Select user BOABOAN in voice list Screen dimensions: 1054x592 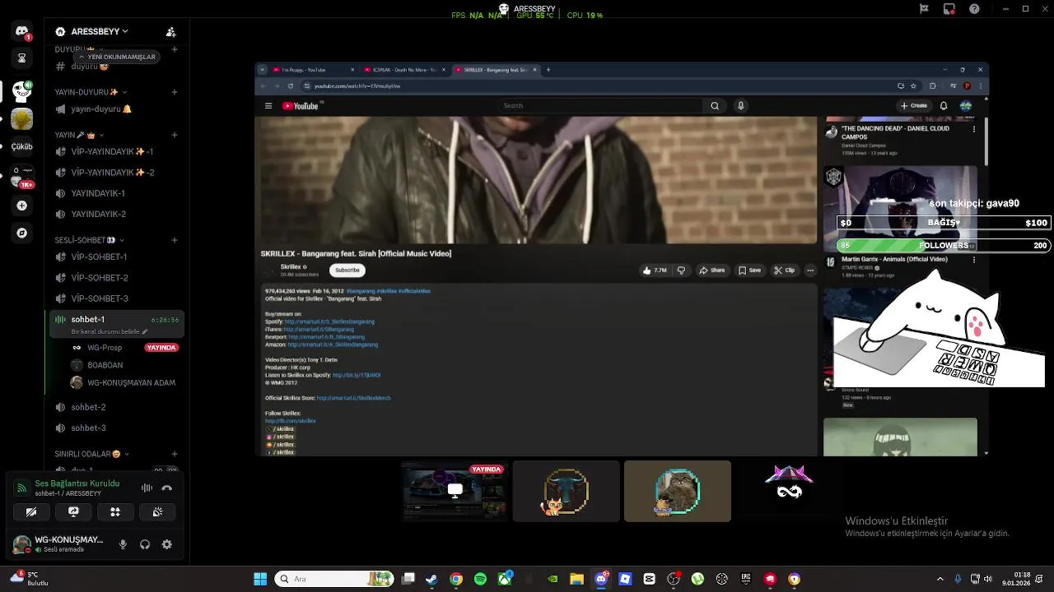124,365
